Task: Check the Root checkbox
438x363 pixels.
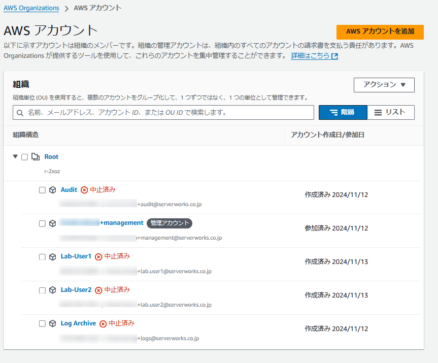Action: (24, 157)
